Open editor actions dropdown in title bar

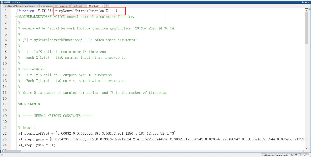click(x=303, y=2)
